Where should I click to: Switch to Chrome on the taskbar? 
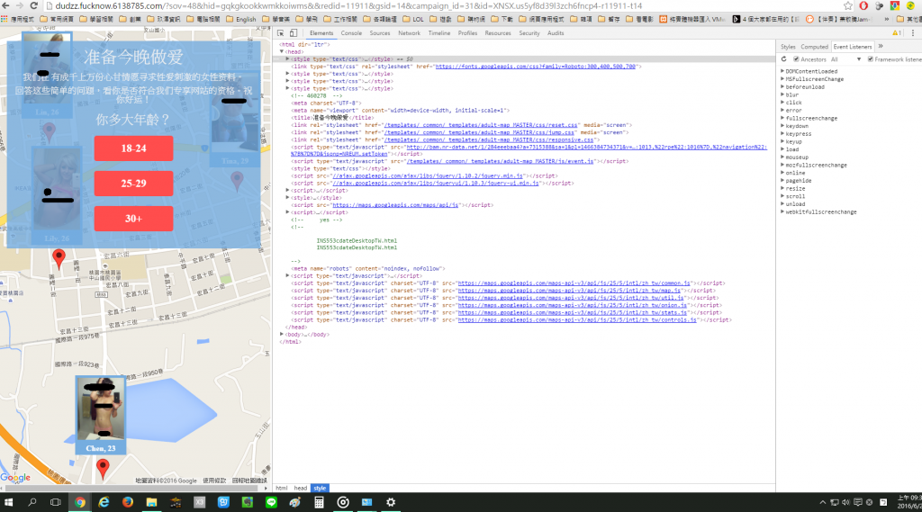pyautogui.click(x=80, y=502)
